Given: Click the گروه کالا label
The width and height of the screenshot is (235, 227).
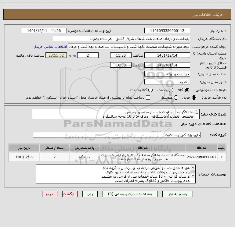Looking at the screenshot, I should pyautogui.click(x=218, y=135).
